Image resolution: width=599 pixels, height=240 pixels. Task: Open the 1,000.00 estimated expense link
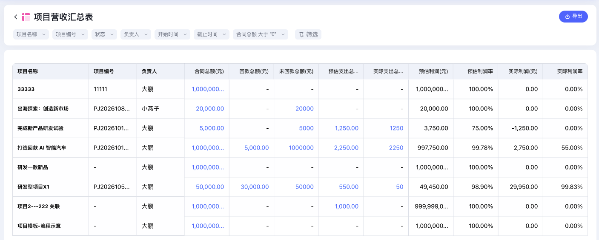coord(347,206)
